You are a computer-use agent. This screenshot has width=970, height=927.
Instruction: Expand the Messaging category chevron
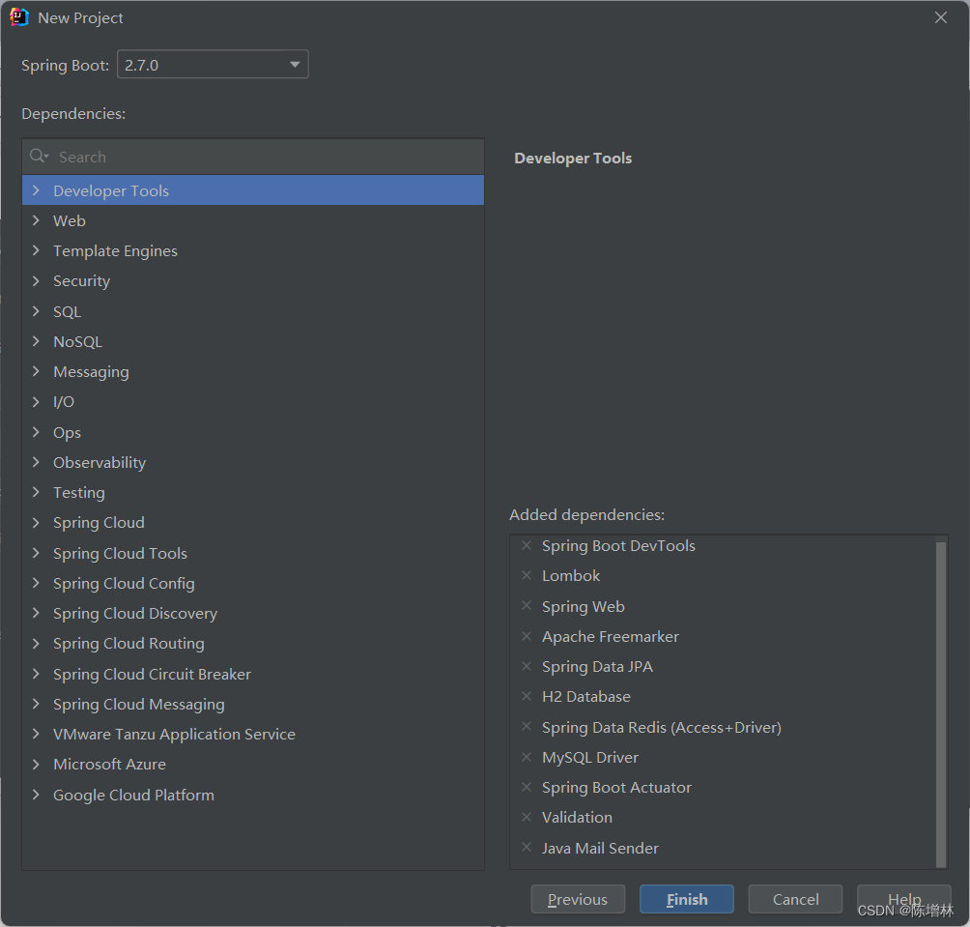36,371
